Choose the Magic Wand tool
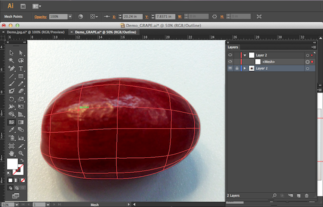Image resolution: width=323 pixels, height=207 pixels. (x=11, y=60)
